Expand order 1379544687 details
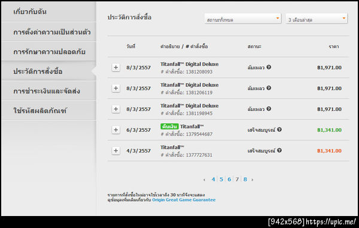The height and width of the screenshot is (228, 359). coord(116,130)
